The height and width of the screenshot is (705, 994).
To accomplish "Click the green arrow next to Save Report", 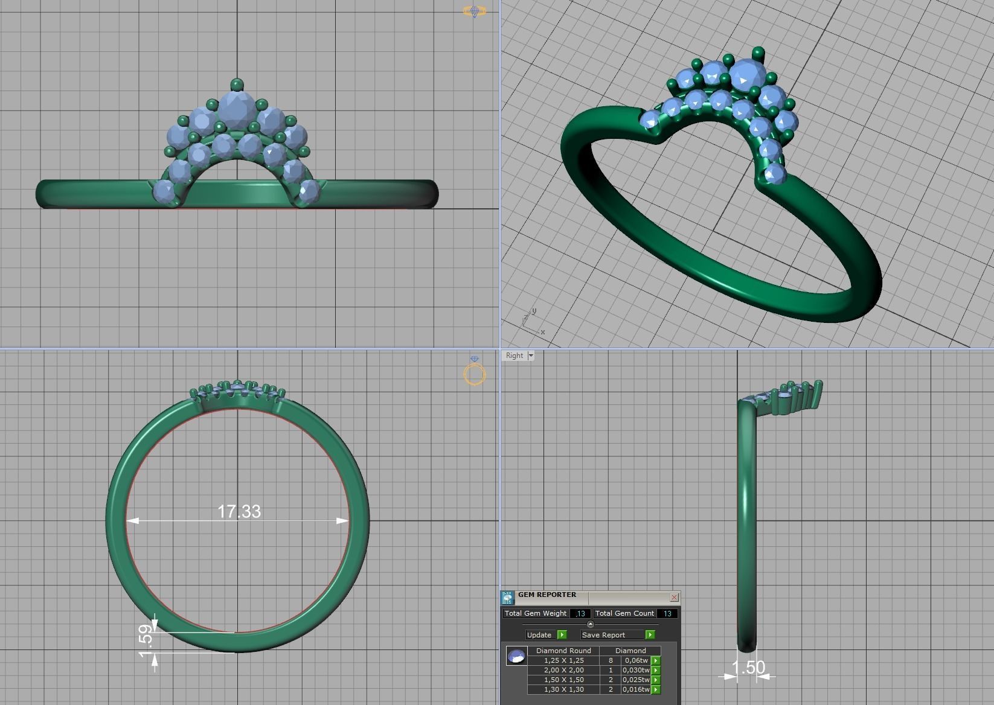I will point(650,635).
